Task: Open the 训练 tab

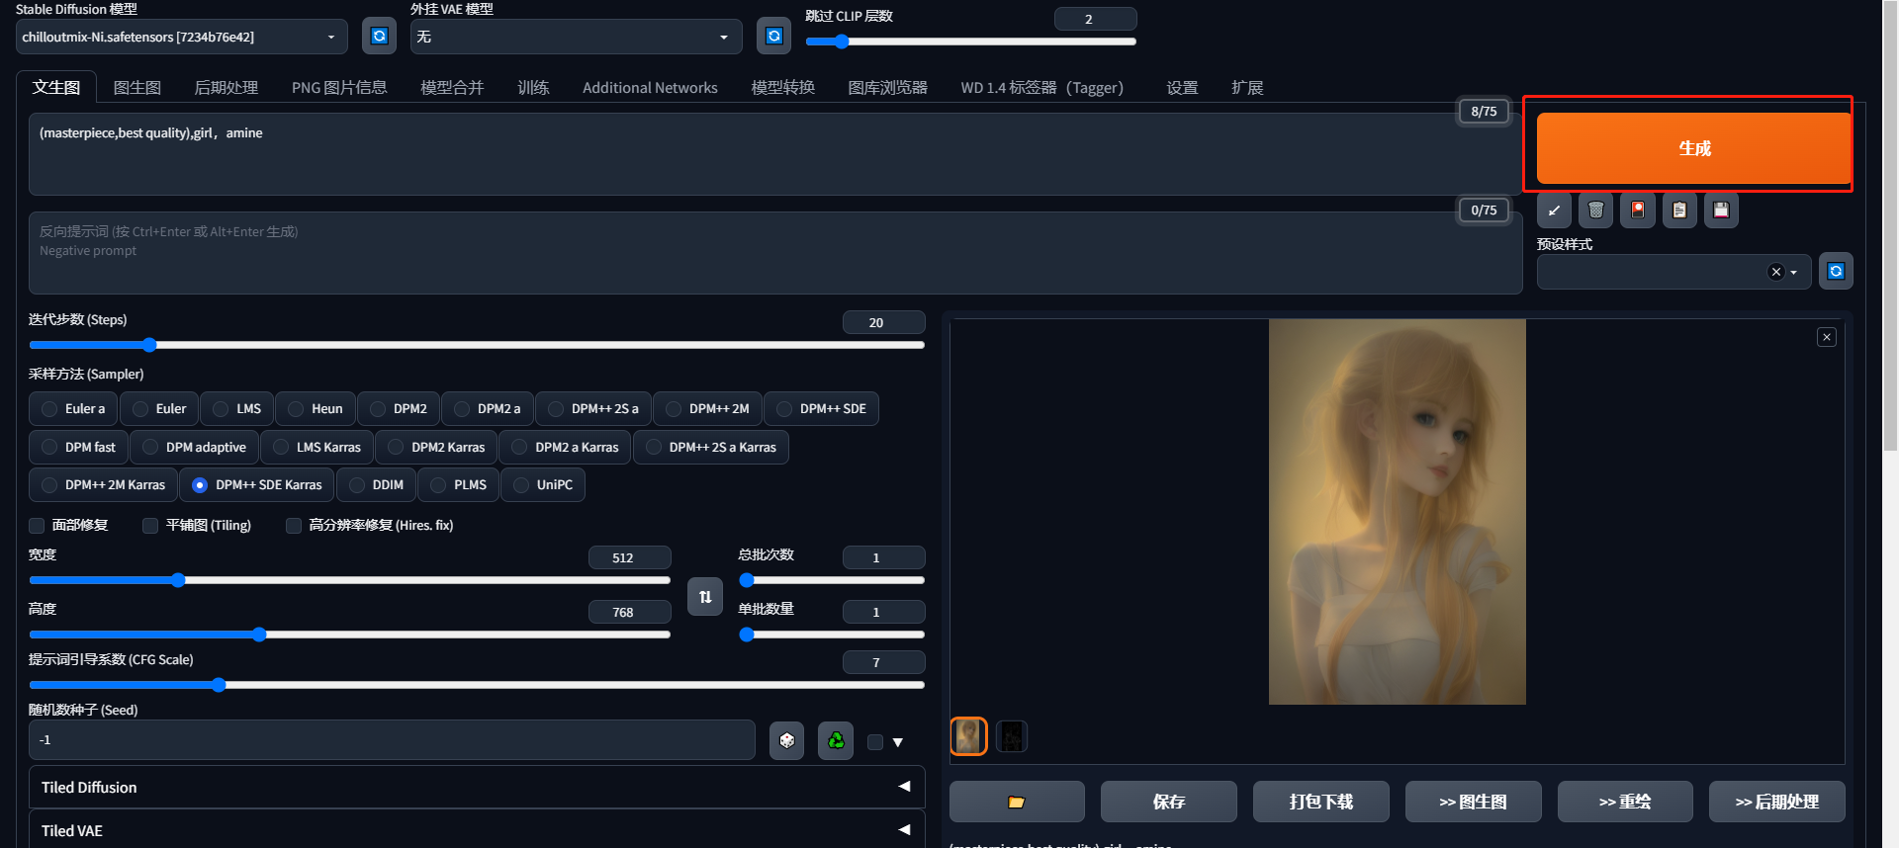Action: tap(533, 87)
